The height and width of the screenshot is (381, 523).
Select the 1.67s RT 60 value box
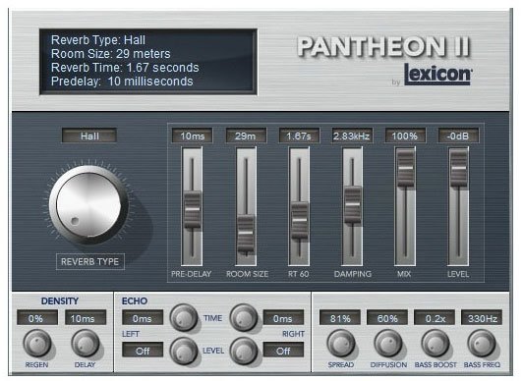[299, 136]
